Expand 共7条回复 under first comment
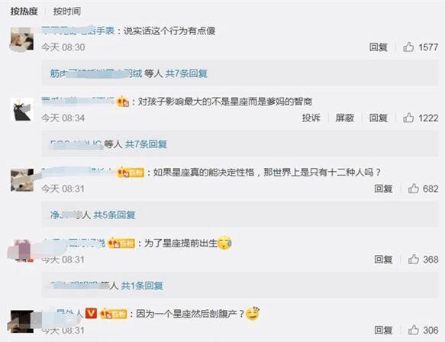Image resolution: width=445 pixels, height=342 pixels. [x=186, y=73]
